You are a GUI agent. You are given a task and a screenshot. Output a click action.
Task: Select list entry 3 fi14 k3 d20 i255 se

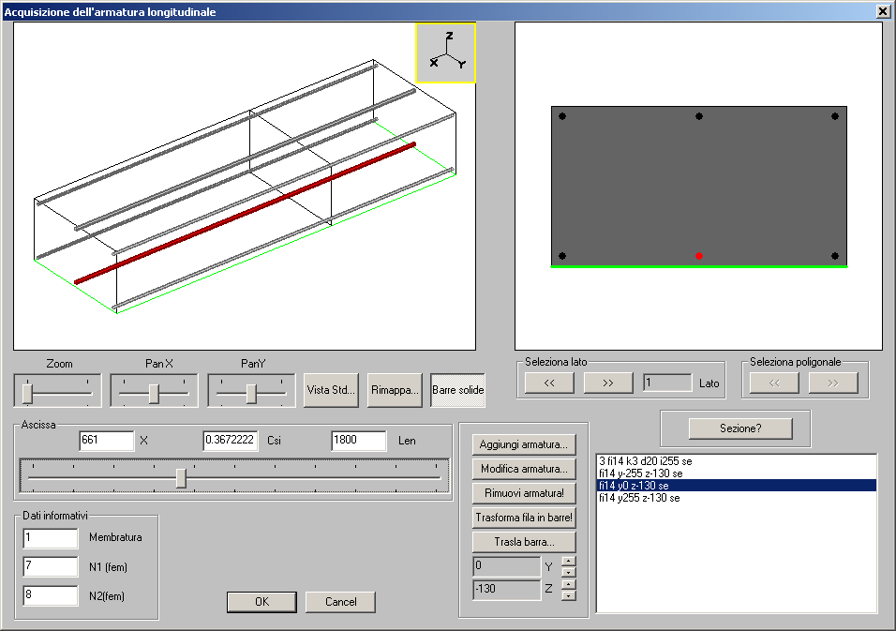click(x=645, y=460)
